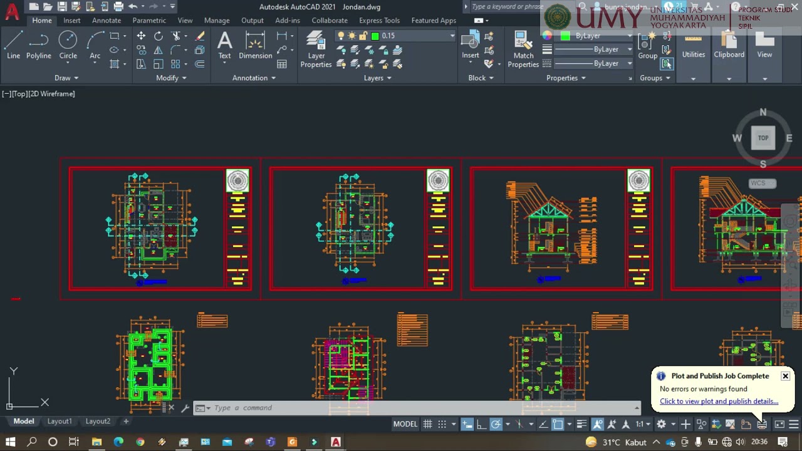This screenshot has height=451, width=802.
Task: Insert a Table from Annotation panel
Action: click(282, 64)
